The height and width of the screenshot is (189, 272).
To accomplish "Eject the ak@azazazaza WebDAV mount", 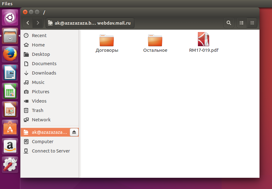I will [x=74, y=132].
